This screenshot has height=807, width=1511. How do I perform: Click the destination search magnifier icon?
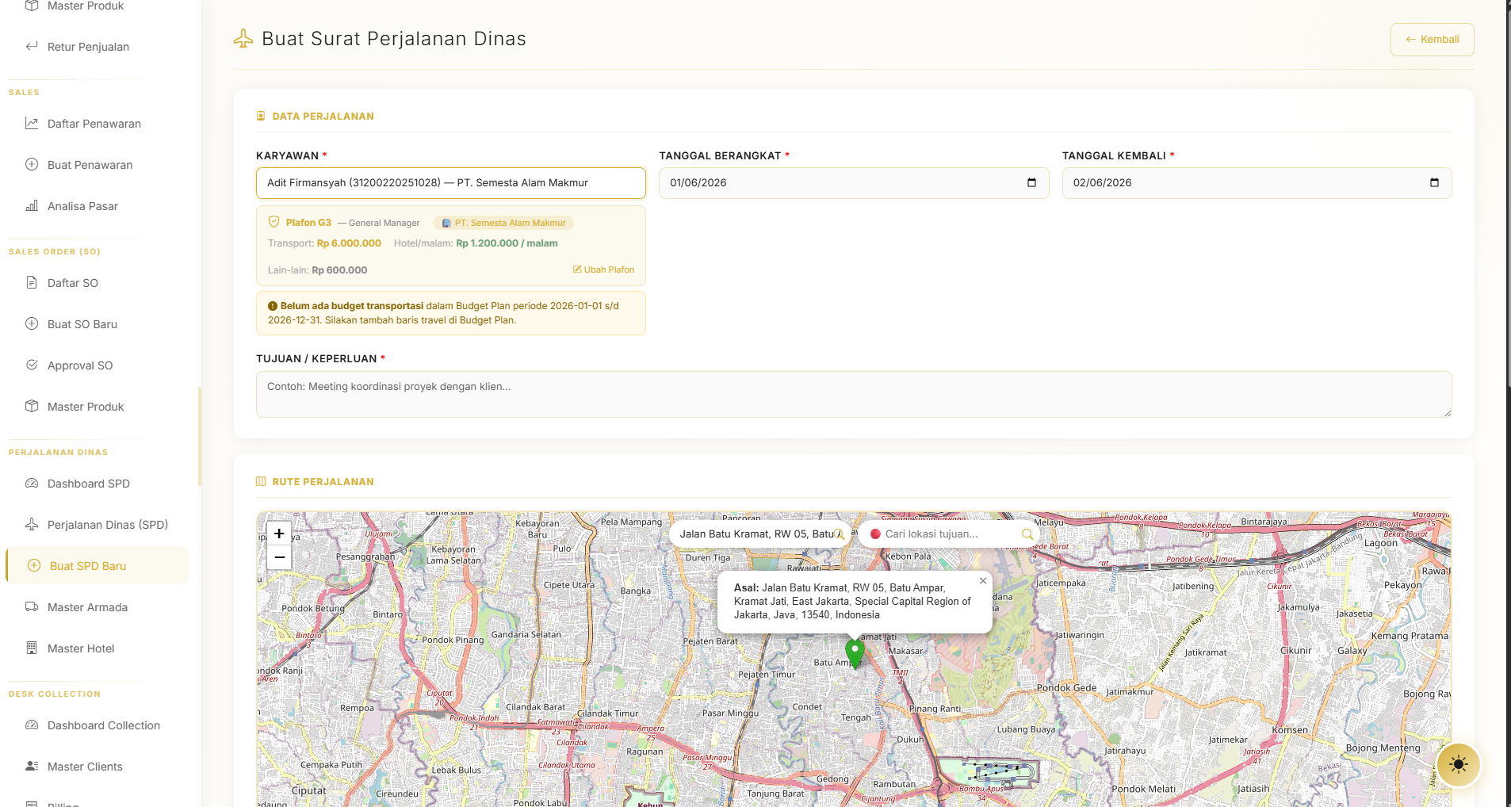1027,534
